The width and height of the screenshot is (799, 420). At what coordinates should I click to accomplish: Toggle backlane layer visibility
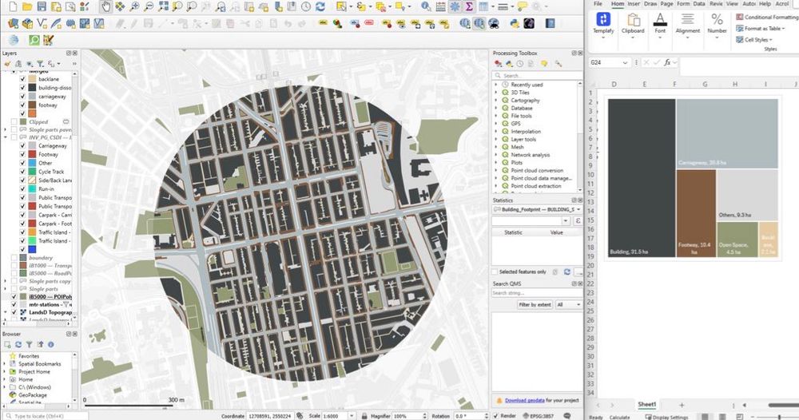pos(22,79)
